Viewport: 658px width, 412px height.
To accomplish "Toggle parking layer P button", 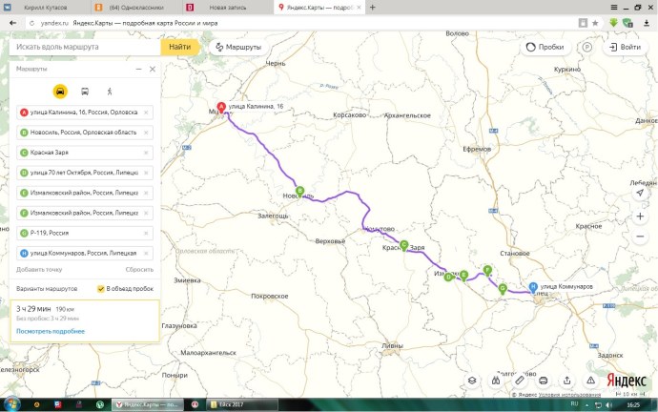I will tap(586, 46).
